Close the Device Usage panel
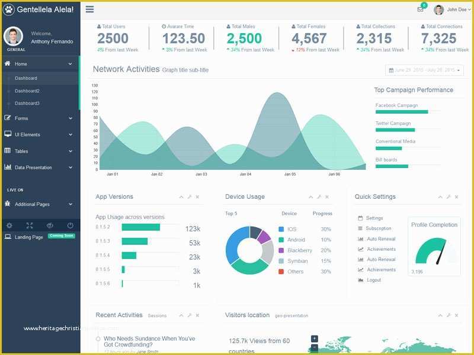Screen dimensions: 474x355 coord(327,197)
